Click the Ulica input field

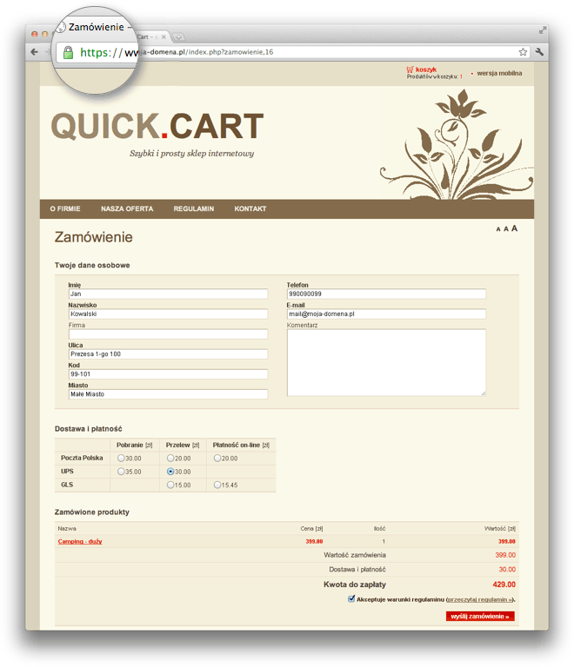tap(168, 354)
